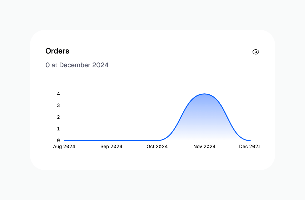
Task: Select the Orders card title
Action: 57,51
